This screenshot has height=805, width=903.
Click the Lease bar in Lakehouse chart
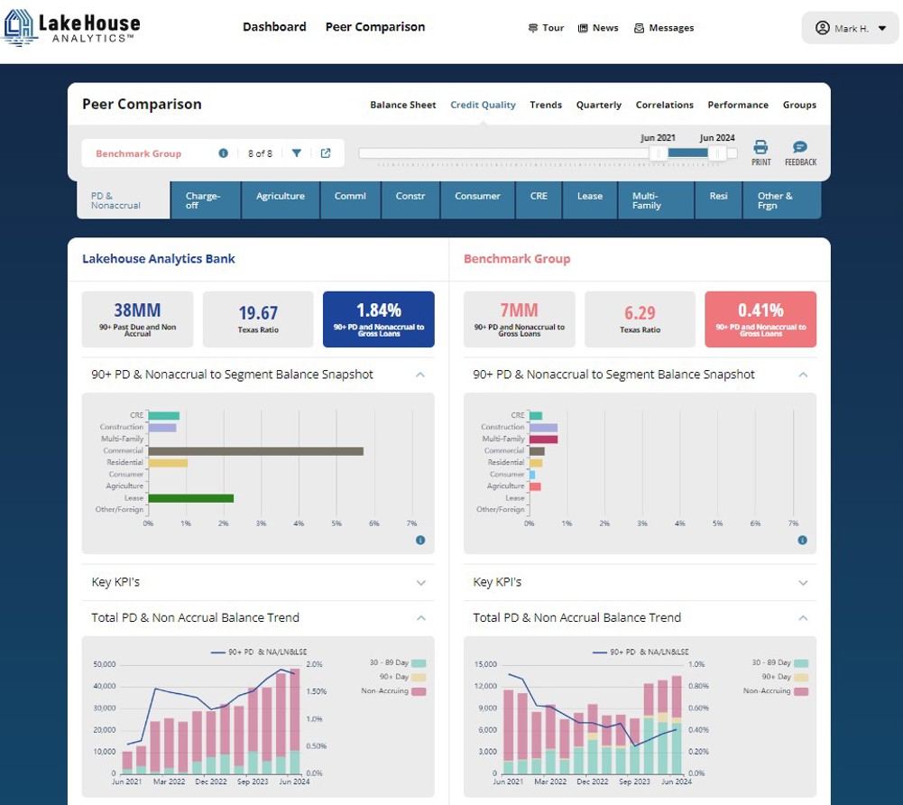pyautogui.click(x=190, y=498)
